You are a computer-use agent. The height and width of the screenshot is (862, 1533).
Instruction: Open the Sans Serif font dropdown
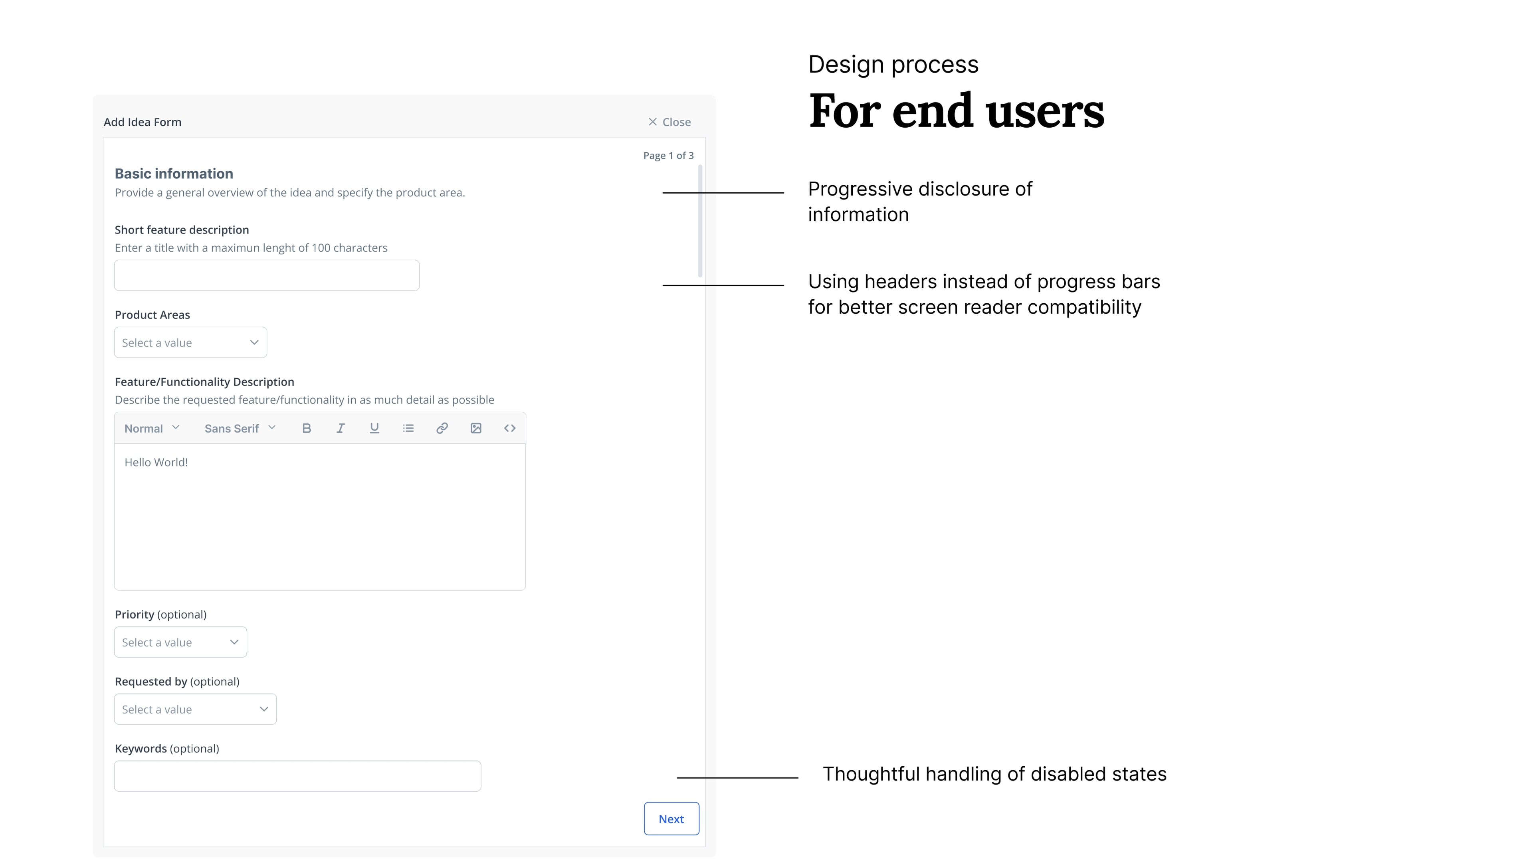[239, 428]
